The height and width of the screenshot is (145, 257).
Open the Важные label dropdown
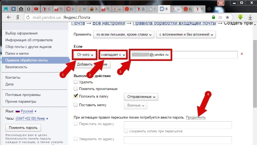point(136,105)
